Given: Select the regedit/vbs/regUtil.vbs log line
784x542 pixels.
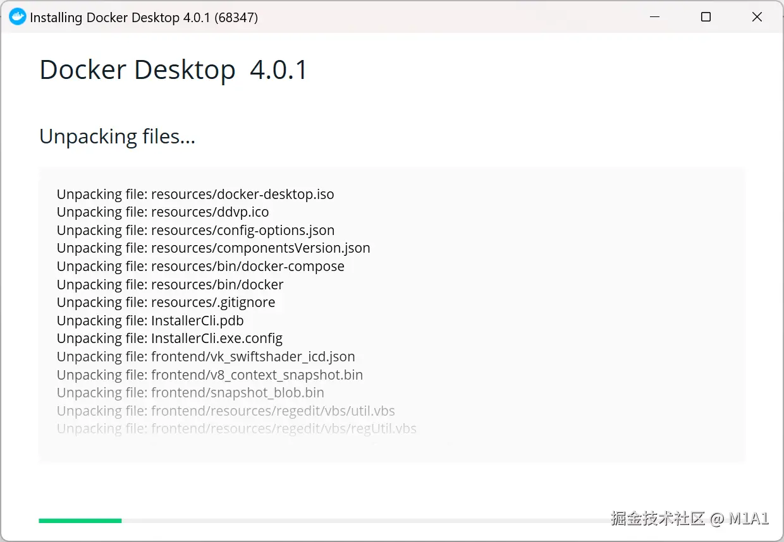Looking at the screenshot, I should coord(236,429).
